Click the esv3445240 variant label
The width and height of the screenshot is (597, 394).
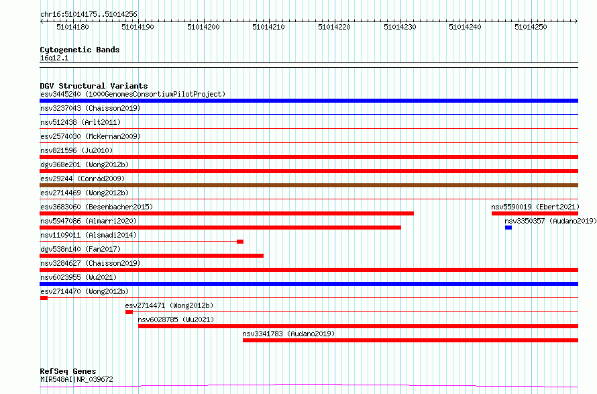coord(133,94)
